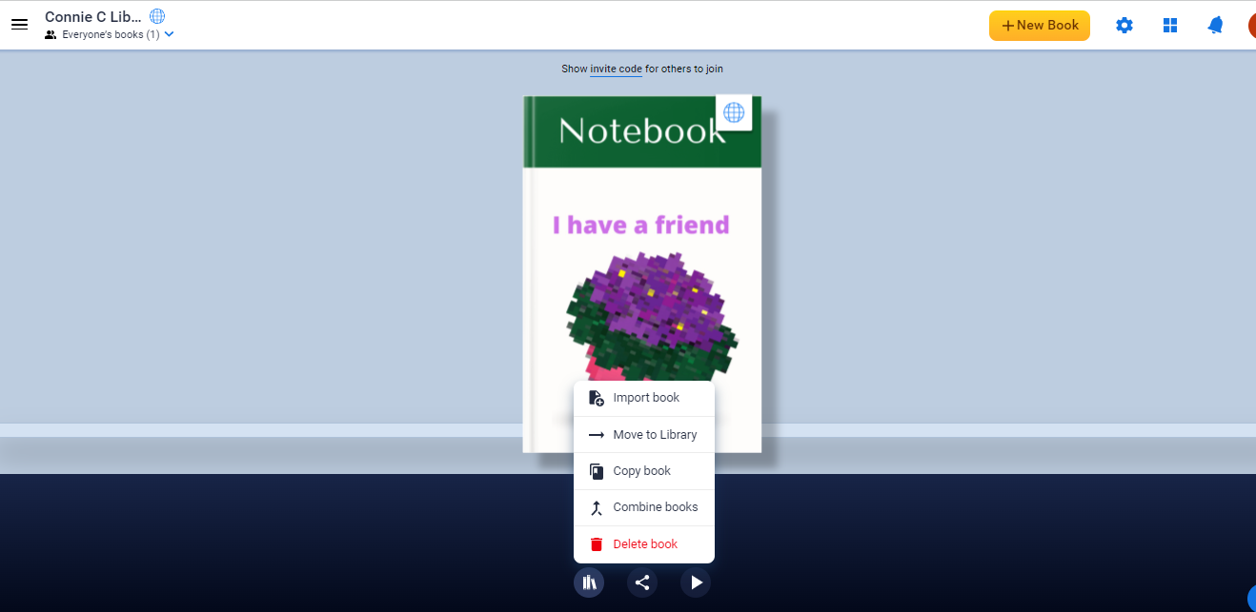Click the globe icon beside library name
This screenshot has width=1256, height=612.
[157, 16]
